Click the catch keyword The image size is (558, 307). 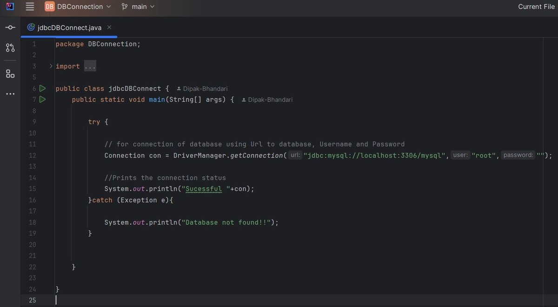(x=102, y=200)
